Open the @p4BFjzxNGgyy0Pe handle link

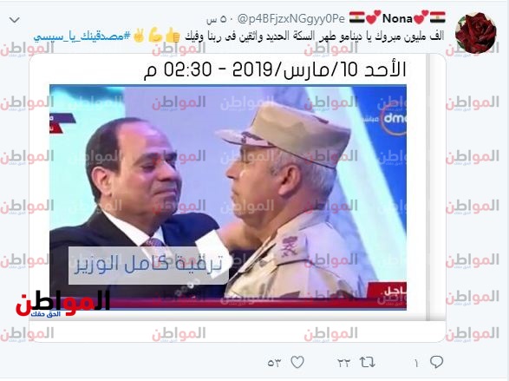coord(291,19)
